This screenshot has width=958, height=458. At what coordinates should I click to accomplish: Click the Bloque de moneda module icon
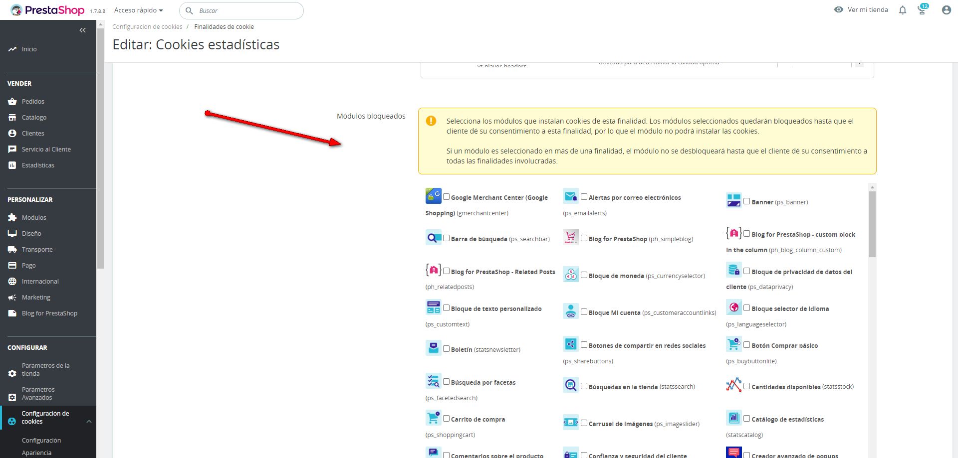[571, 274]
